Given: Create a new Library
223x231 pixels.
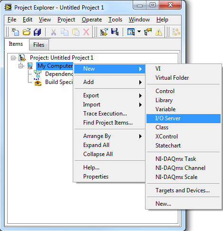Looking at the screenshot, I should (184, 100).
